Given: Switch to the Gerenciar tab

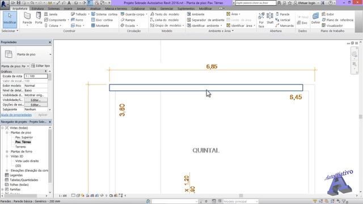Looking at the screenshot, I should click(167, 8).
